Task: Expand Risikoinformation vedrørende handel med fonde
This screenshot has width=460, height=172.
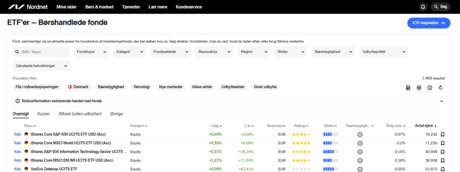Action: (x=229, y=101)
